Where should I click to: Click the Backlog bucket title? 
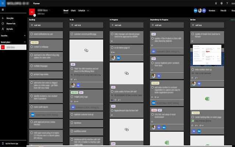pyautogui.click(x=32, y=20)
